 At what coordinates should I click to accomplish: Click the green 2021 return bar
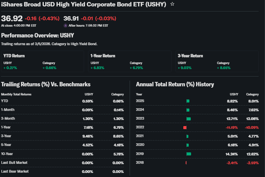click(x=187, y=136)
